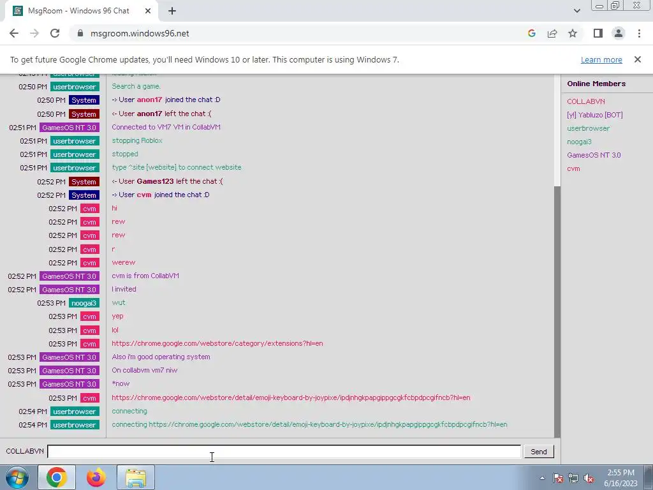Image resolution: width=653 pixels, height=490 pixels.
Task: View site lock info icon
Action: click(80, 33)
